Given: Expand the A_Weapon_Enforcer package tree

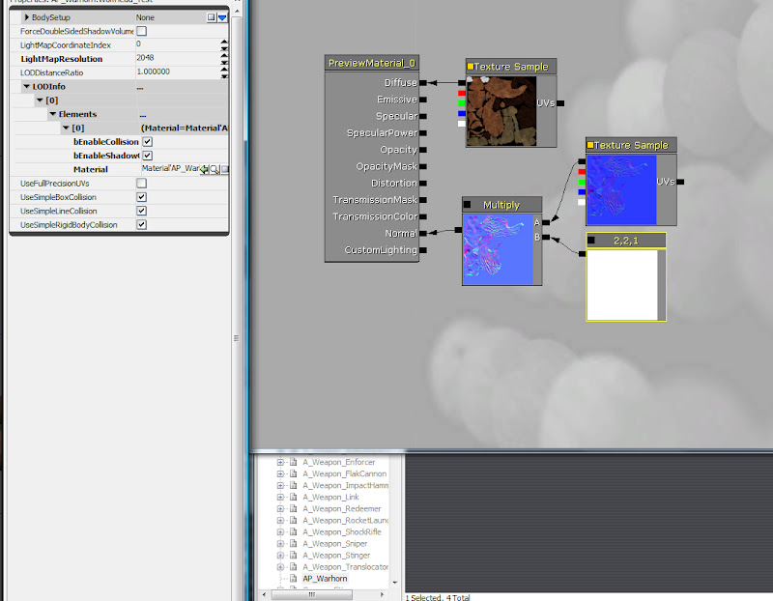Looking at the screenshot, I should pos(280,462).
